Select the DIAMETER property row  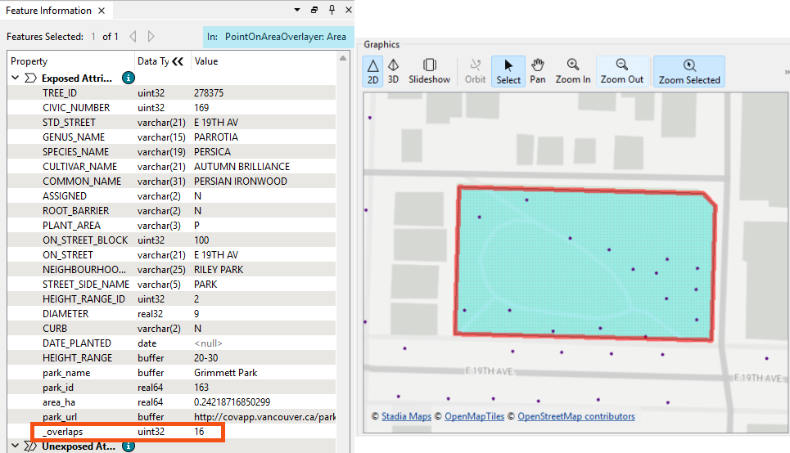(x=171, y=313)
